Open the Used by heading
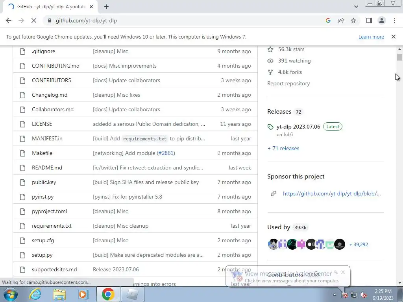403x302 pixels. (279, 227)
